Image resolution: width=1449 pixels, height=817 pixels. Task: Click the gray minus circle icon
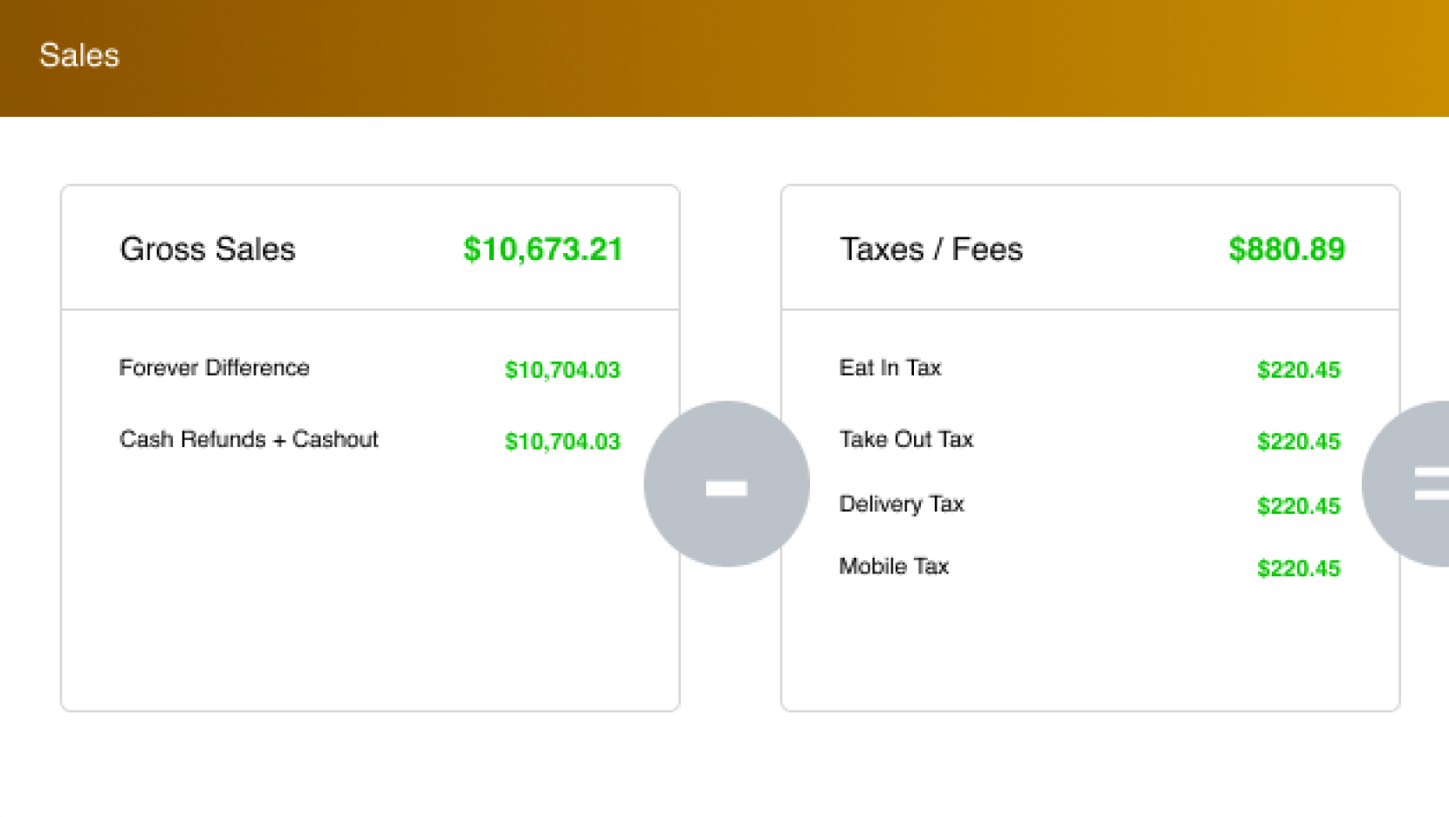(726, 485)
